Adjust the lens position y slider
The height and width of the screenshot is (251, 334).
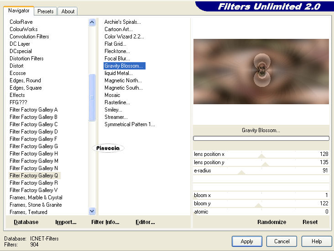261,162
